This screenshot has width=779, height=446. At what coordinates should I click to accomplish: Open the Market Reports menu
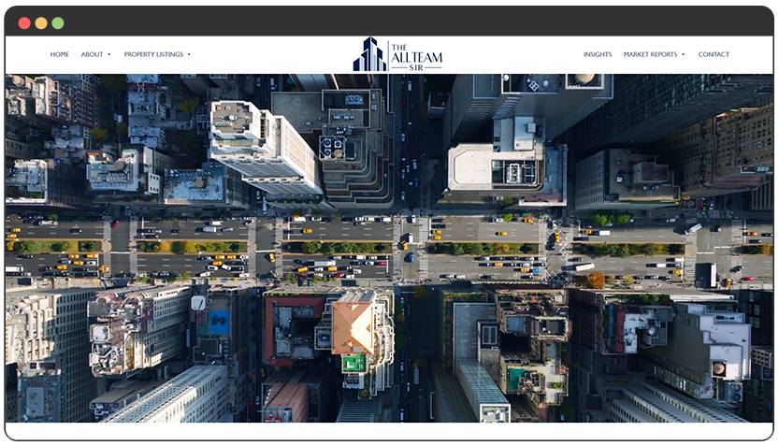pos(650,54)
